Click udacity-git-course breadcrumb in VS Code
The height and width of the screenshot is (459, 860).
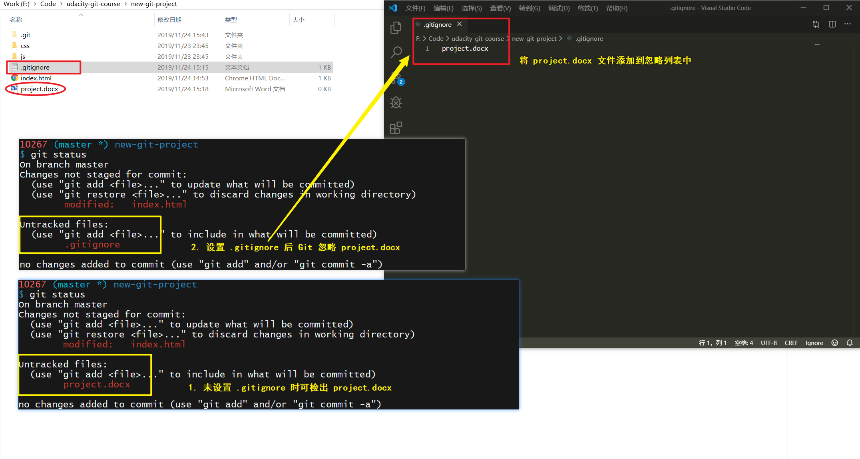(478, 38)
